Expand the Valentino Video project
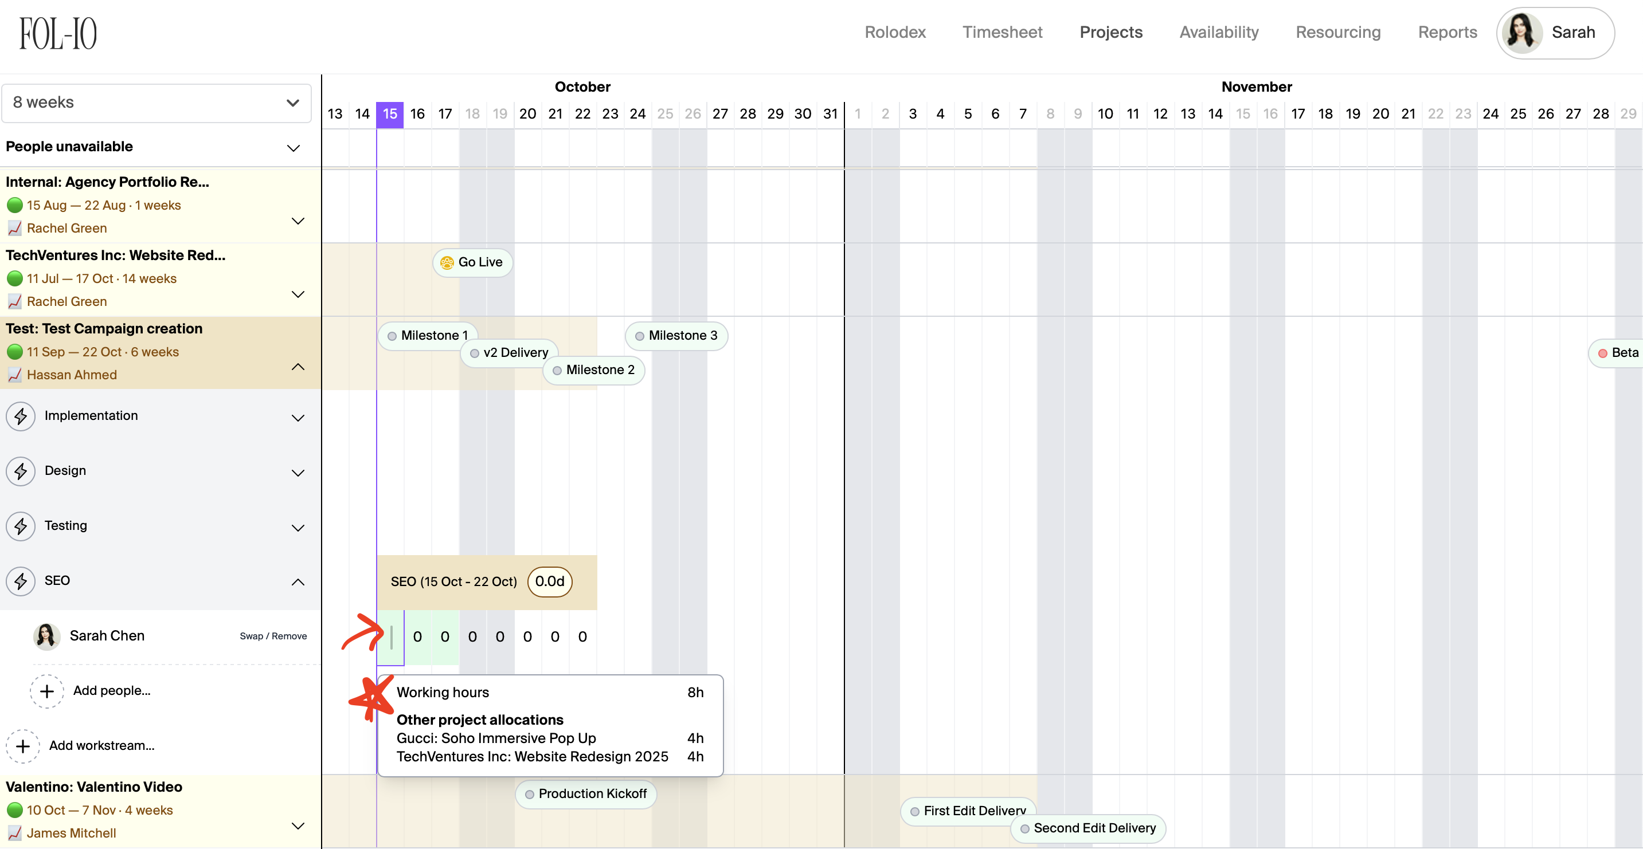The width and height of the screenshot is (1643, 849). click(298, 826)
